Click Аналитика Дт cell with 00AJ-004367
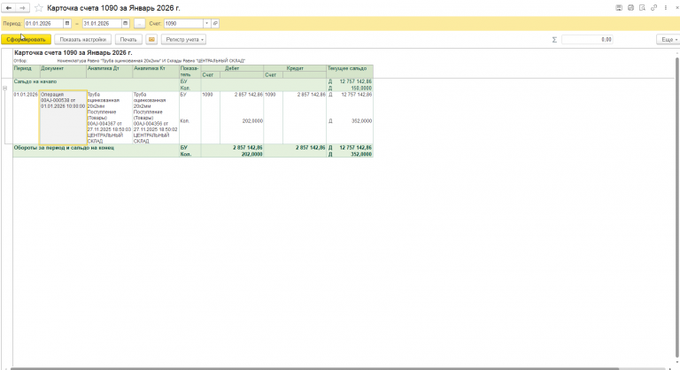Image resolution: width=680 pixels, height=370 pixels. pyautogui.click(x=109, y=118)
